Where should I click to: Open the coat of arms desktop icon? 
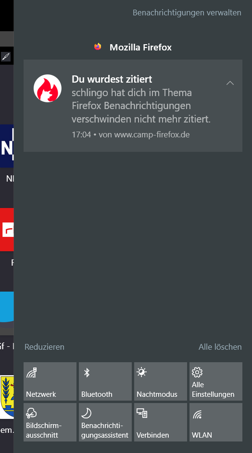(7, 397)
